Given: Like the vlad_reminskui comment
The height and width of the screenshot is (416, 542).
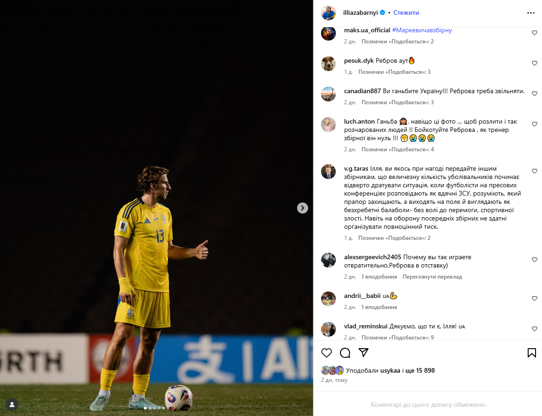Looking at the screenshot, I should click(535, 328).
